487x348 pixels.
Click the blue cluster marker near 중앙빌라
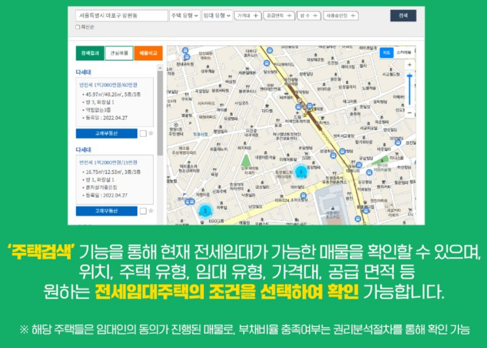click(x=300, y=172)
